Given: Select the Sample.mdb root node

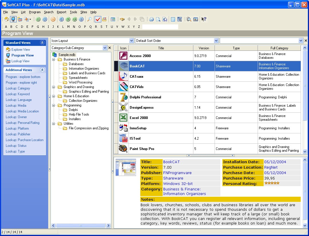Looking at the screenshot, I should click(67, 55).
